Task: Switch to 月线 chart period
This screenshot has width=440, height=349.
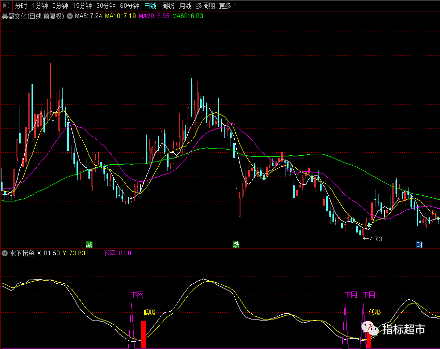Action: pyautogui.click(x=185, y=6)
